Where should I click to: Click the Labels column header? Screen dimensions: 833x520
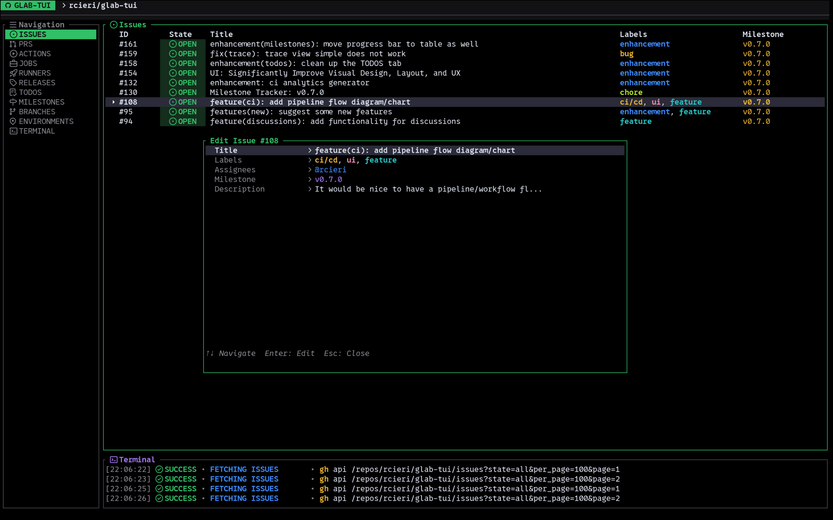pyautogui.click(x=633, y=34)
